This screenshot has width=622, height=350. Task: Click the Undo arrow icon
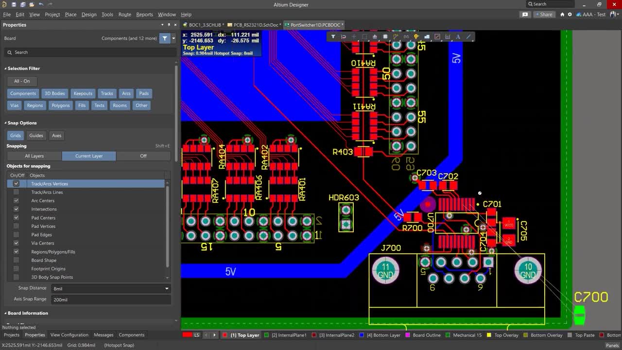[x=41, y=4]
